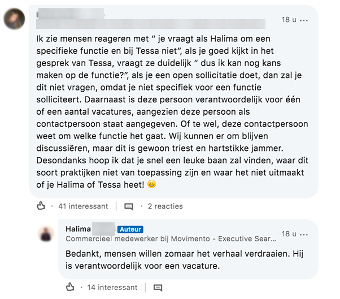Click the reply icon under the main comment
This screenshot has width=340, height=299.
point(129,206)
